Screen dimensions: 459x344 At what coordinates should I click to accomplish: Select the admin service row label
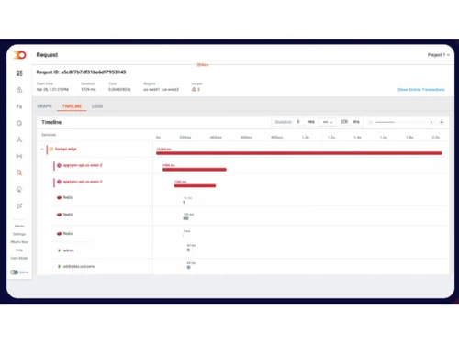68,250
